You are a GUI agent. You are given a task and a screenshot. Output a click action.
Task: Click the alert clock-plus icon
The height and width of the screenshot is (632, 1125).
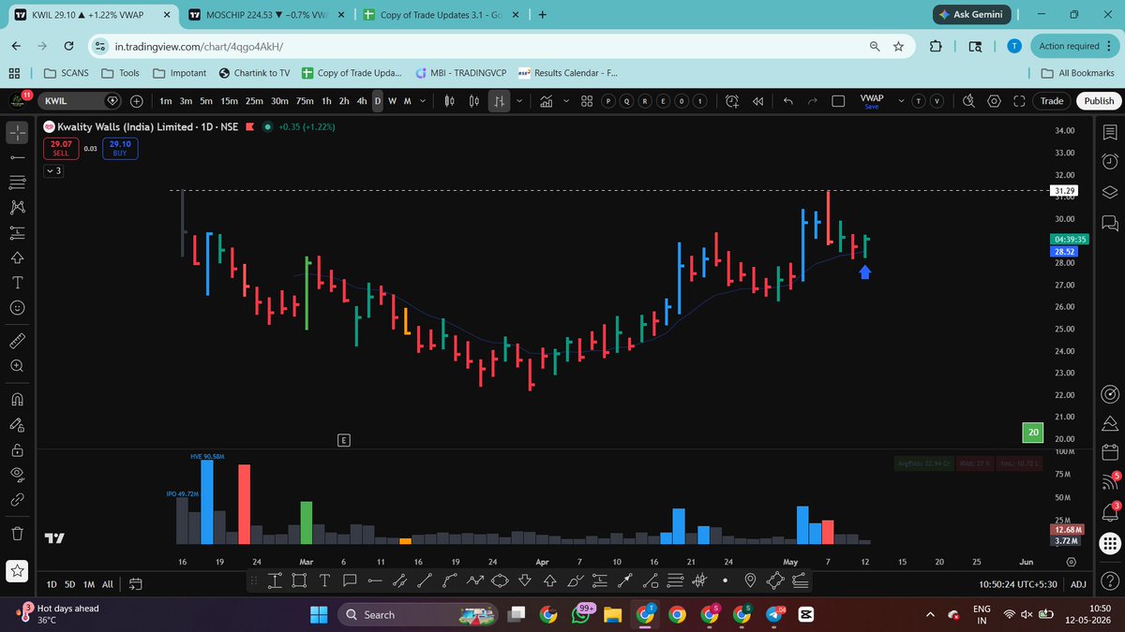731,101
